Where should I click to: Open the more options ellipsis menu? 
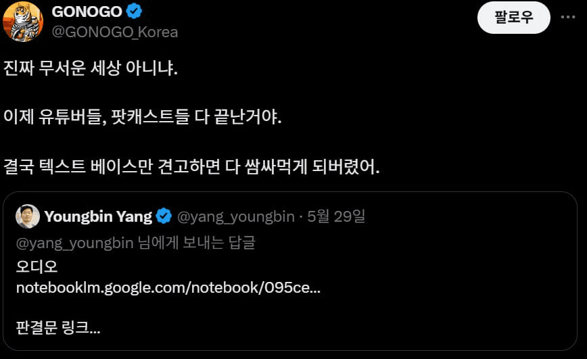tap(568, 17)
